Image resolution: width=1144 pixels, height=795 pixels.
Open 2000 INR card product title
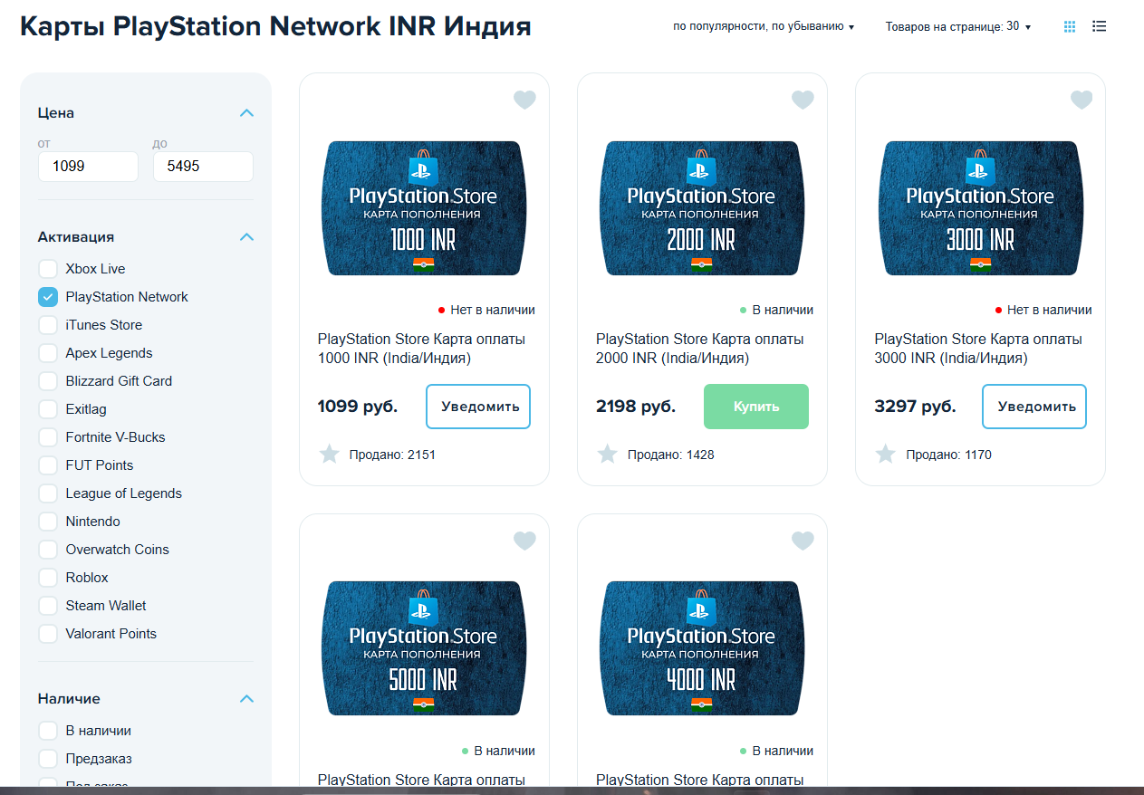[699, 349]
